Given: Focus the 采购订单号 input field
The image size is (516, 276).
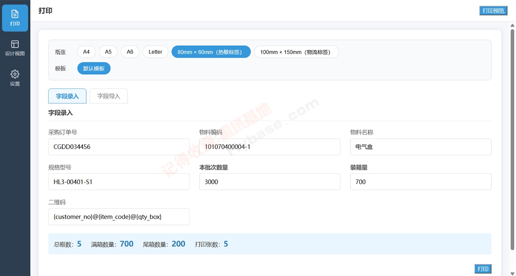Looking at the screenshot, I should coord(119,147).
